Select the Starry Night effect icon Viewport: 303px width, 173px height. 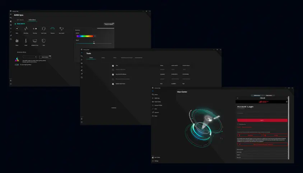point(61,29)
